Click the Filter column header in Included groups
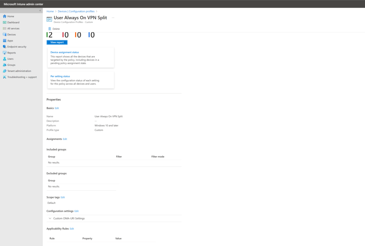365x246 pixels. pyautogui.click(x=119, y=157)
